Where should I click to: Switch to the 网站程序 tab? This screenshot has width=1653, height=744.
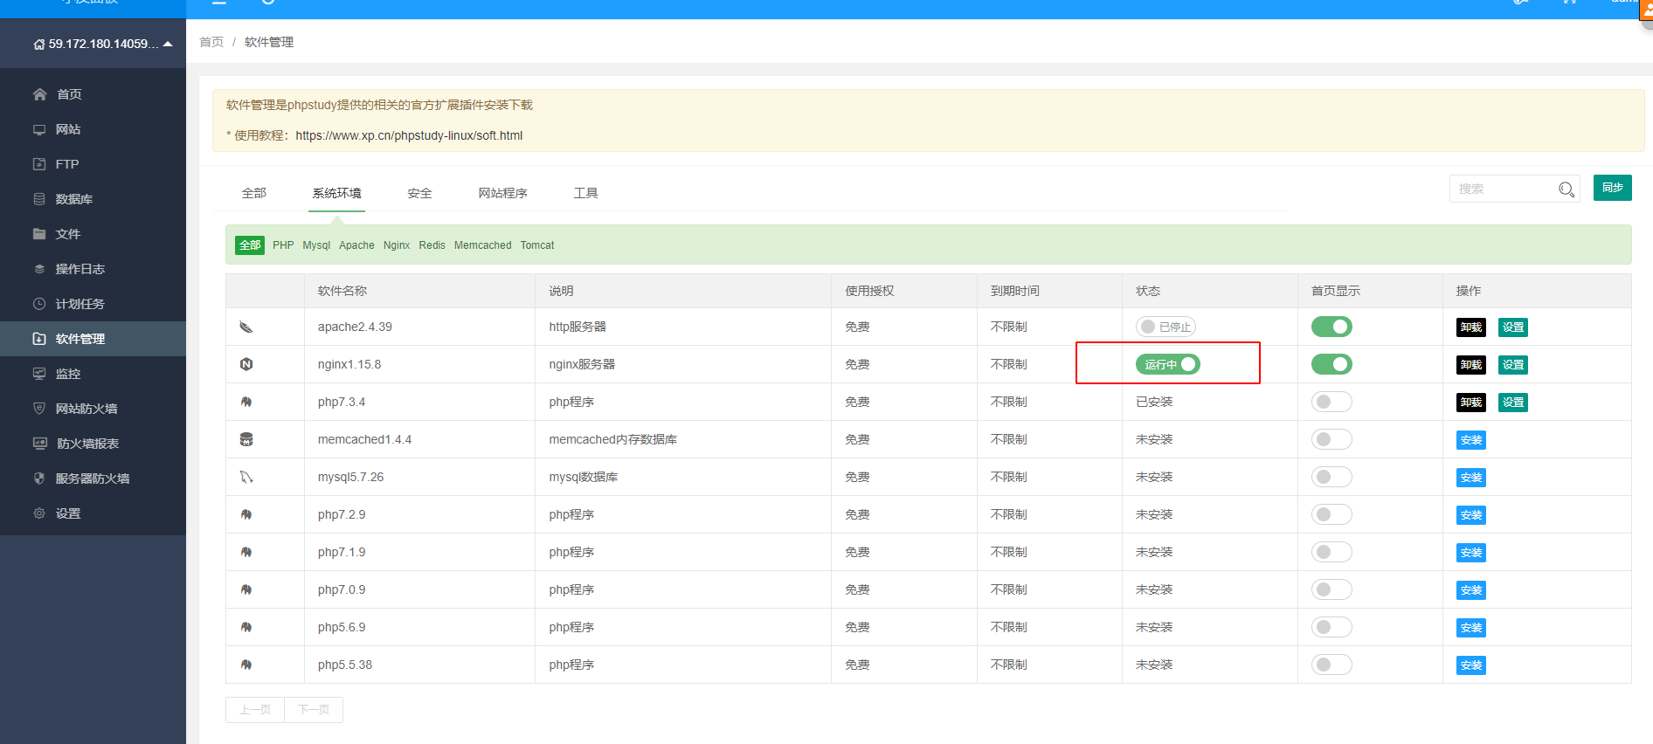502,193
